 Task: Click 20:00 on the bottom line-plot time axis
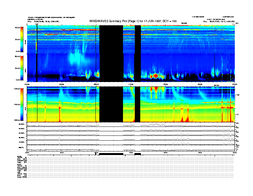point(200,152)
